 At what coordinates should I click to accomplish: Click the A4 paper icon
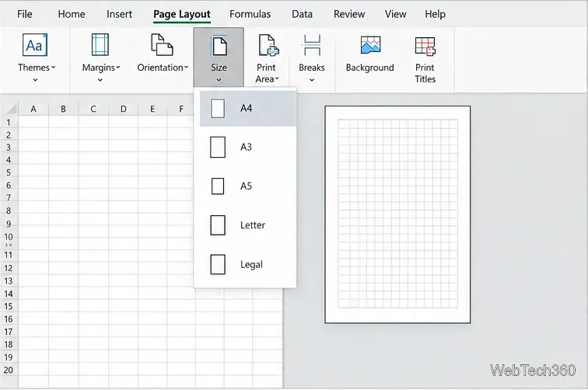pos(218,108)
